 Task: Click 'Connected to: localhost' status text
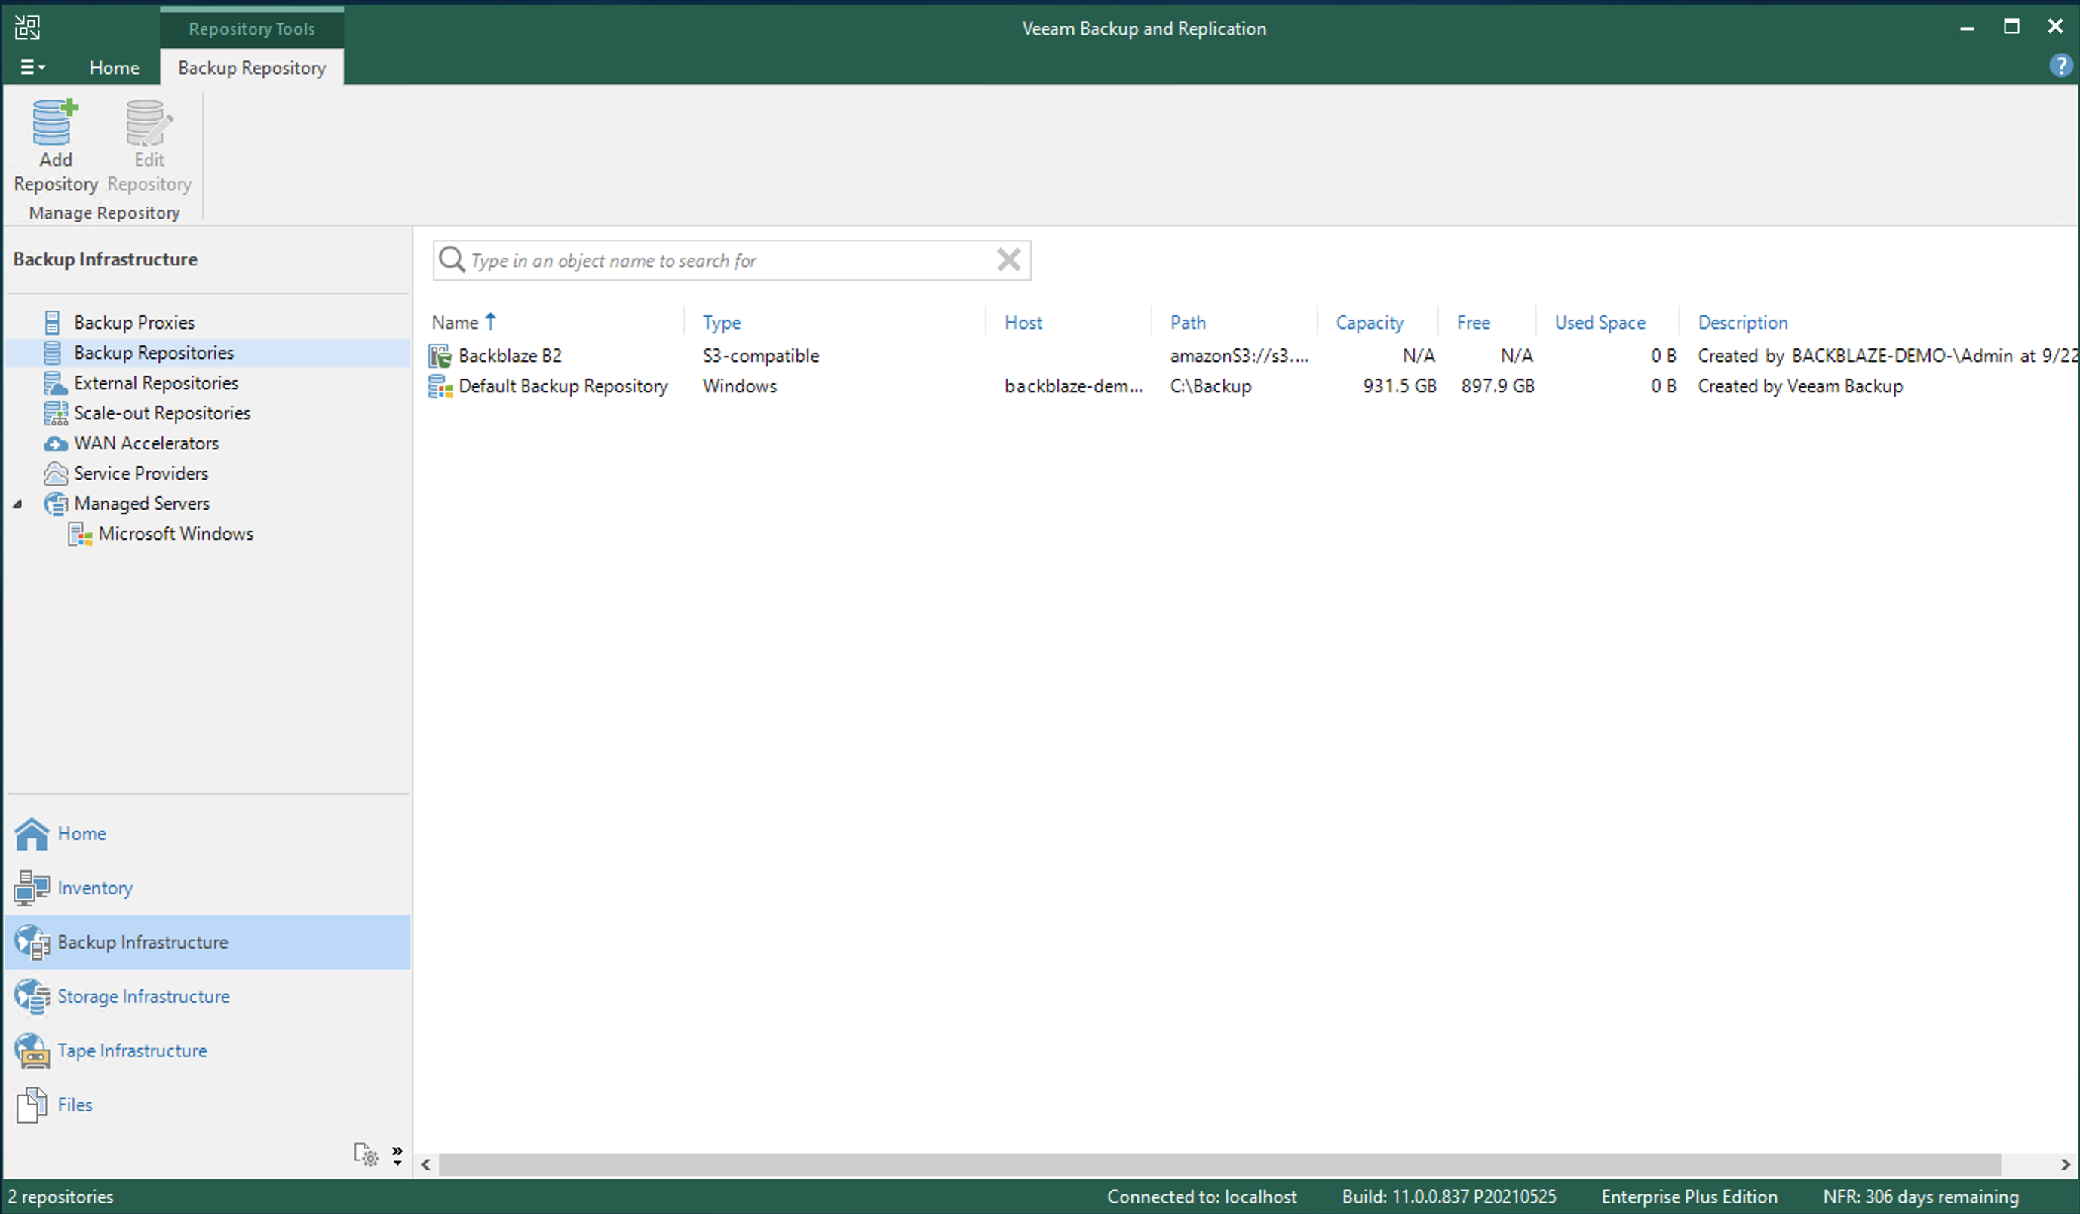[x=1202, y=1197]
